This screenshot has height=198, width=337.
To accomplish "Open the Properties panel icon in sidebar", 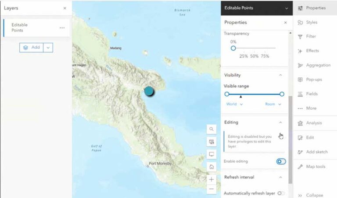I will (x=300, y=8).
